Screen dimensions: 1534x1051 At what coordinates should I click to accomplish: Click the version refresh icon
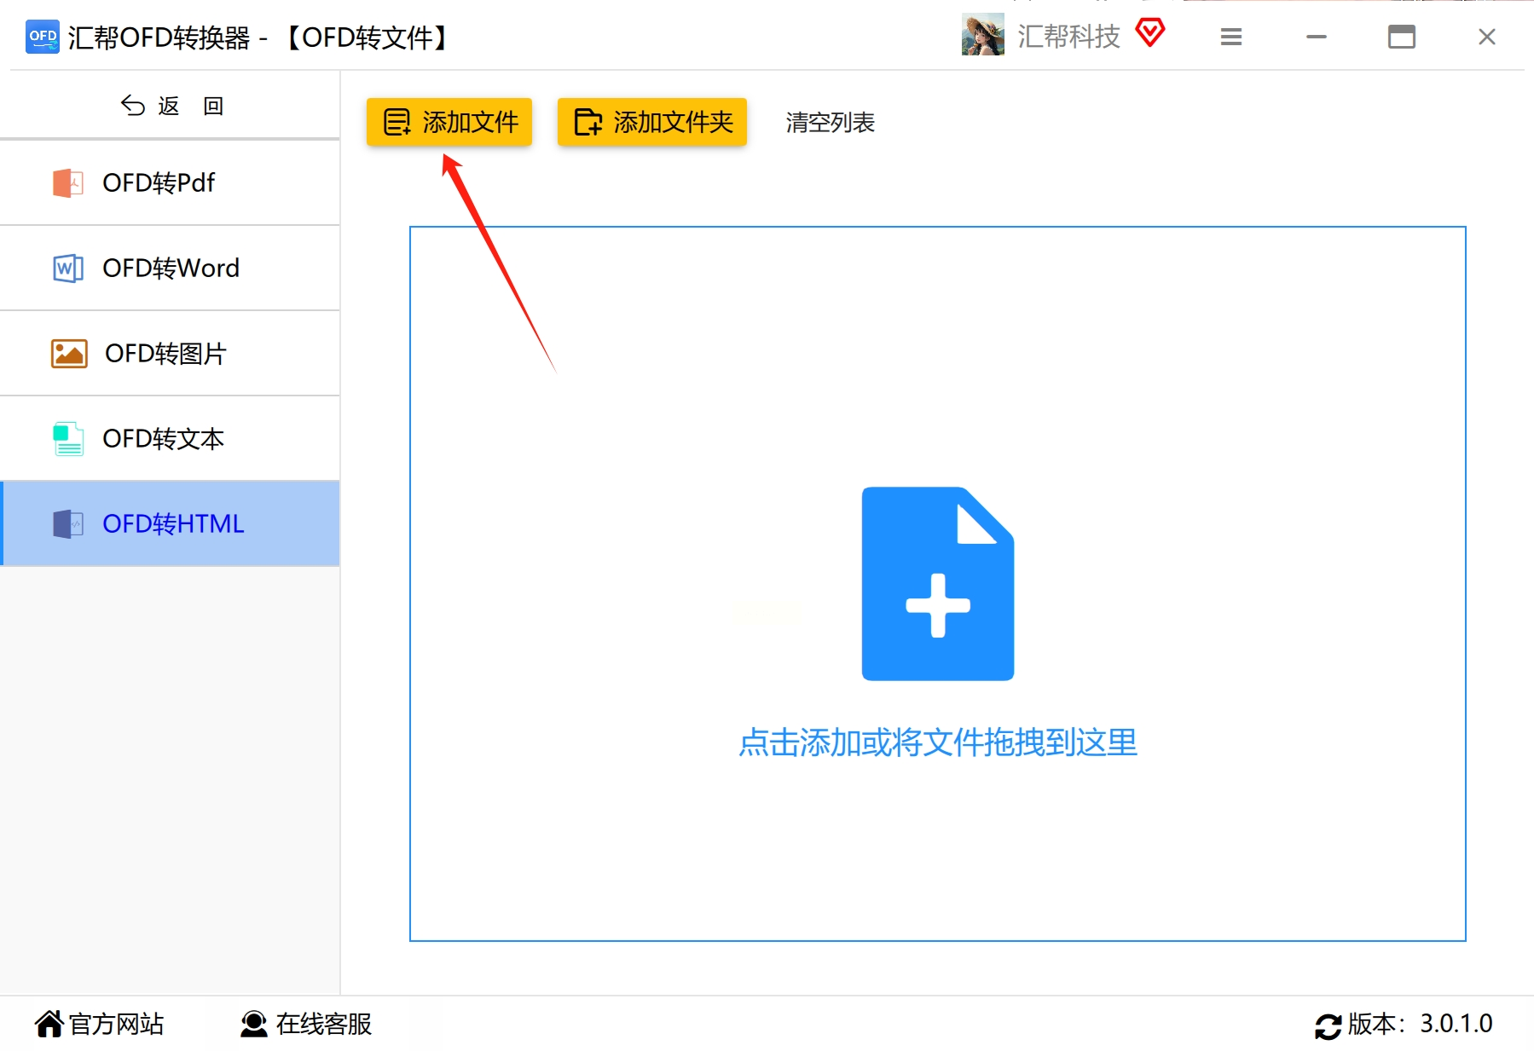(1328, 1025)
